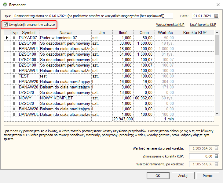Click the app icon in the Remanent title bar

pos(5,5)
